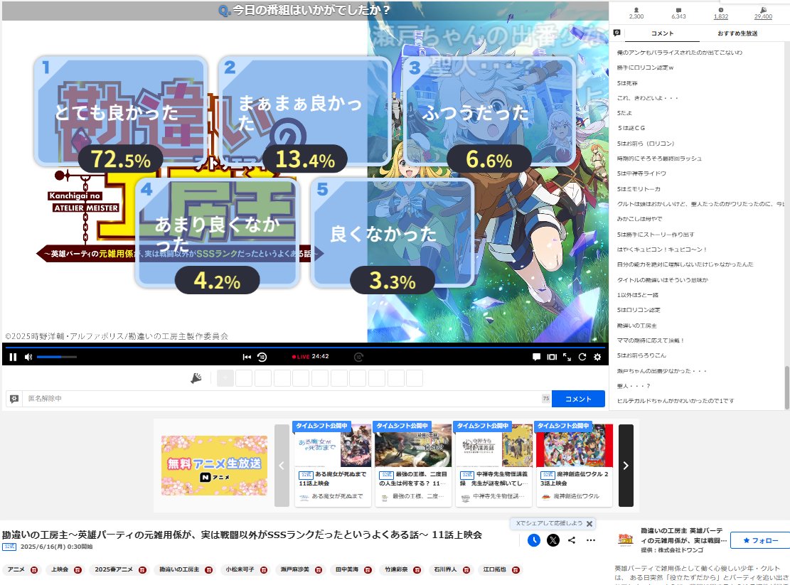
Task: Select poll option 2 まぁまぁ良かった
Action: 305,112
